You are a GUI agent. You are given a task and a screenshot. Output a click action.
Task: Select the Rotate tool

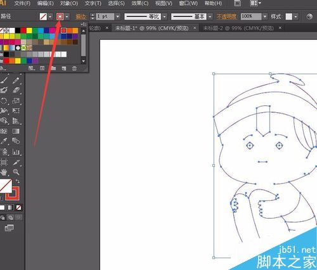coord(4,101)
